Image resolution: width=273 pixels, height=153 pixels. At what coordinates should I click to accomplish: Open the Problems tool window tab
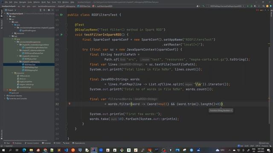(17, 143)
